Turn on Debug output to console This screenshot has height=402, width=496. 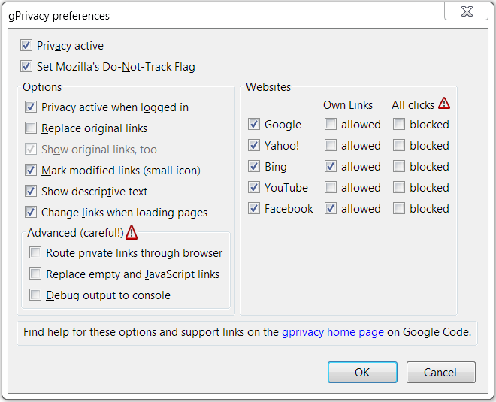pyautogui.click(x=35, y=295)
